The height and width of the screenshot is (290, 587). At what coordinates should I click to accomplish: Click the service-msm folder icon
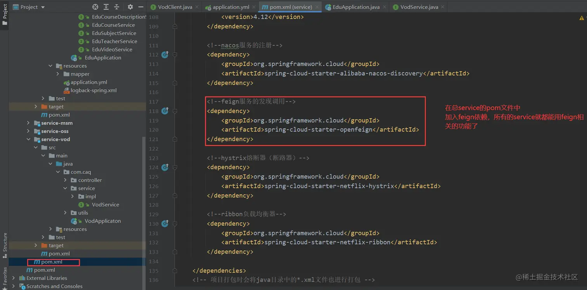(37, 123)
